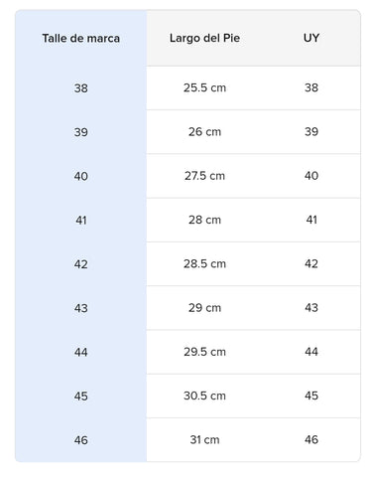Image resolution: width=372 pixels, height=477 pixels.
Task: Click the 26 cm foot length cell
Action: pyautogui.click(x=204, y=132)
